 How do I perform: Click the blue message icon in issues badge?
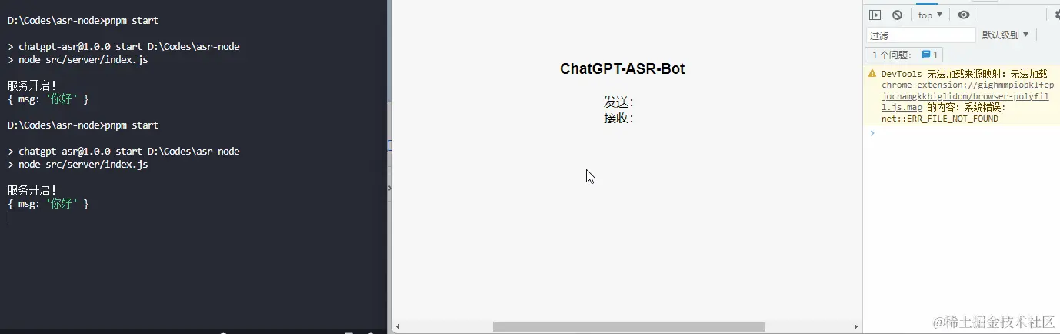click(926, 55)
